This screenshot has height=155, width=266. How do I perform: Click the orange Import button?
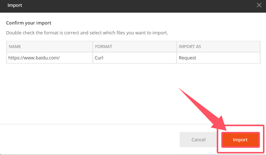(x=240, y=140)
